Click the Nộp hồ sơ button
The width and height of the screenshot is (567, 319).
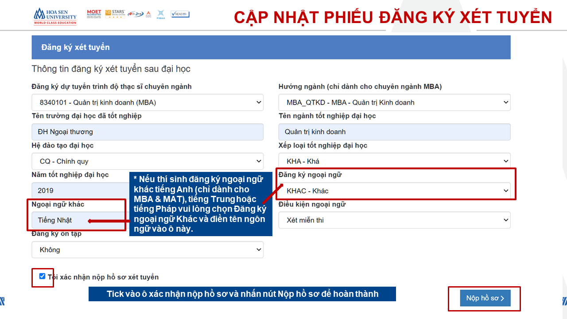[x=485, y=298]
